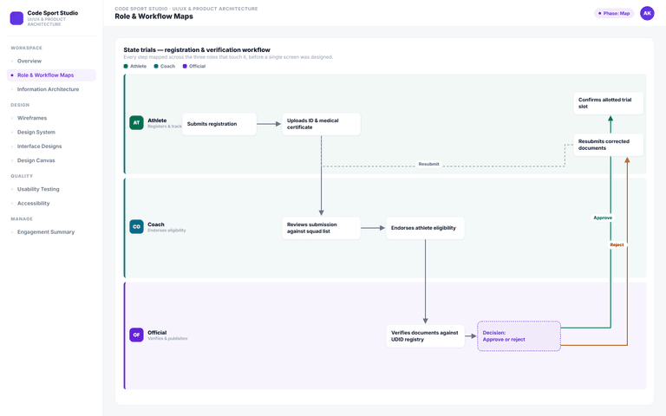Screen dimensions: 666x416
Task: Click the WORKSPACE section label
Action: coord(26,48)
